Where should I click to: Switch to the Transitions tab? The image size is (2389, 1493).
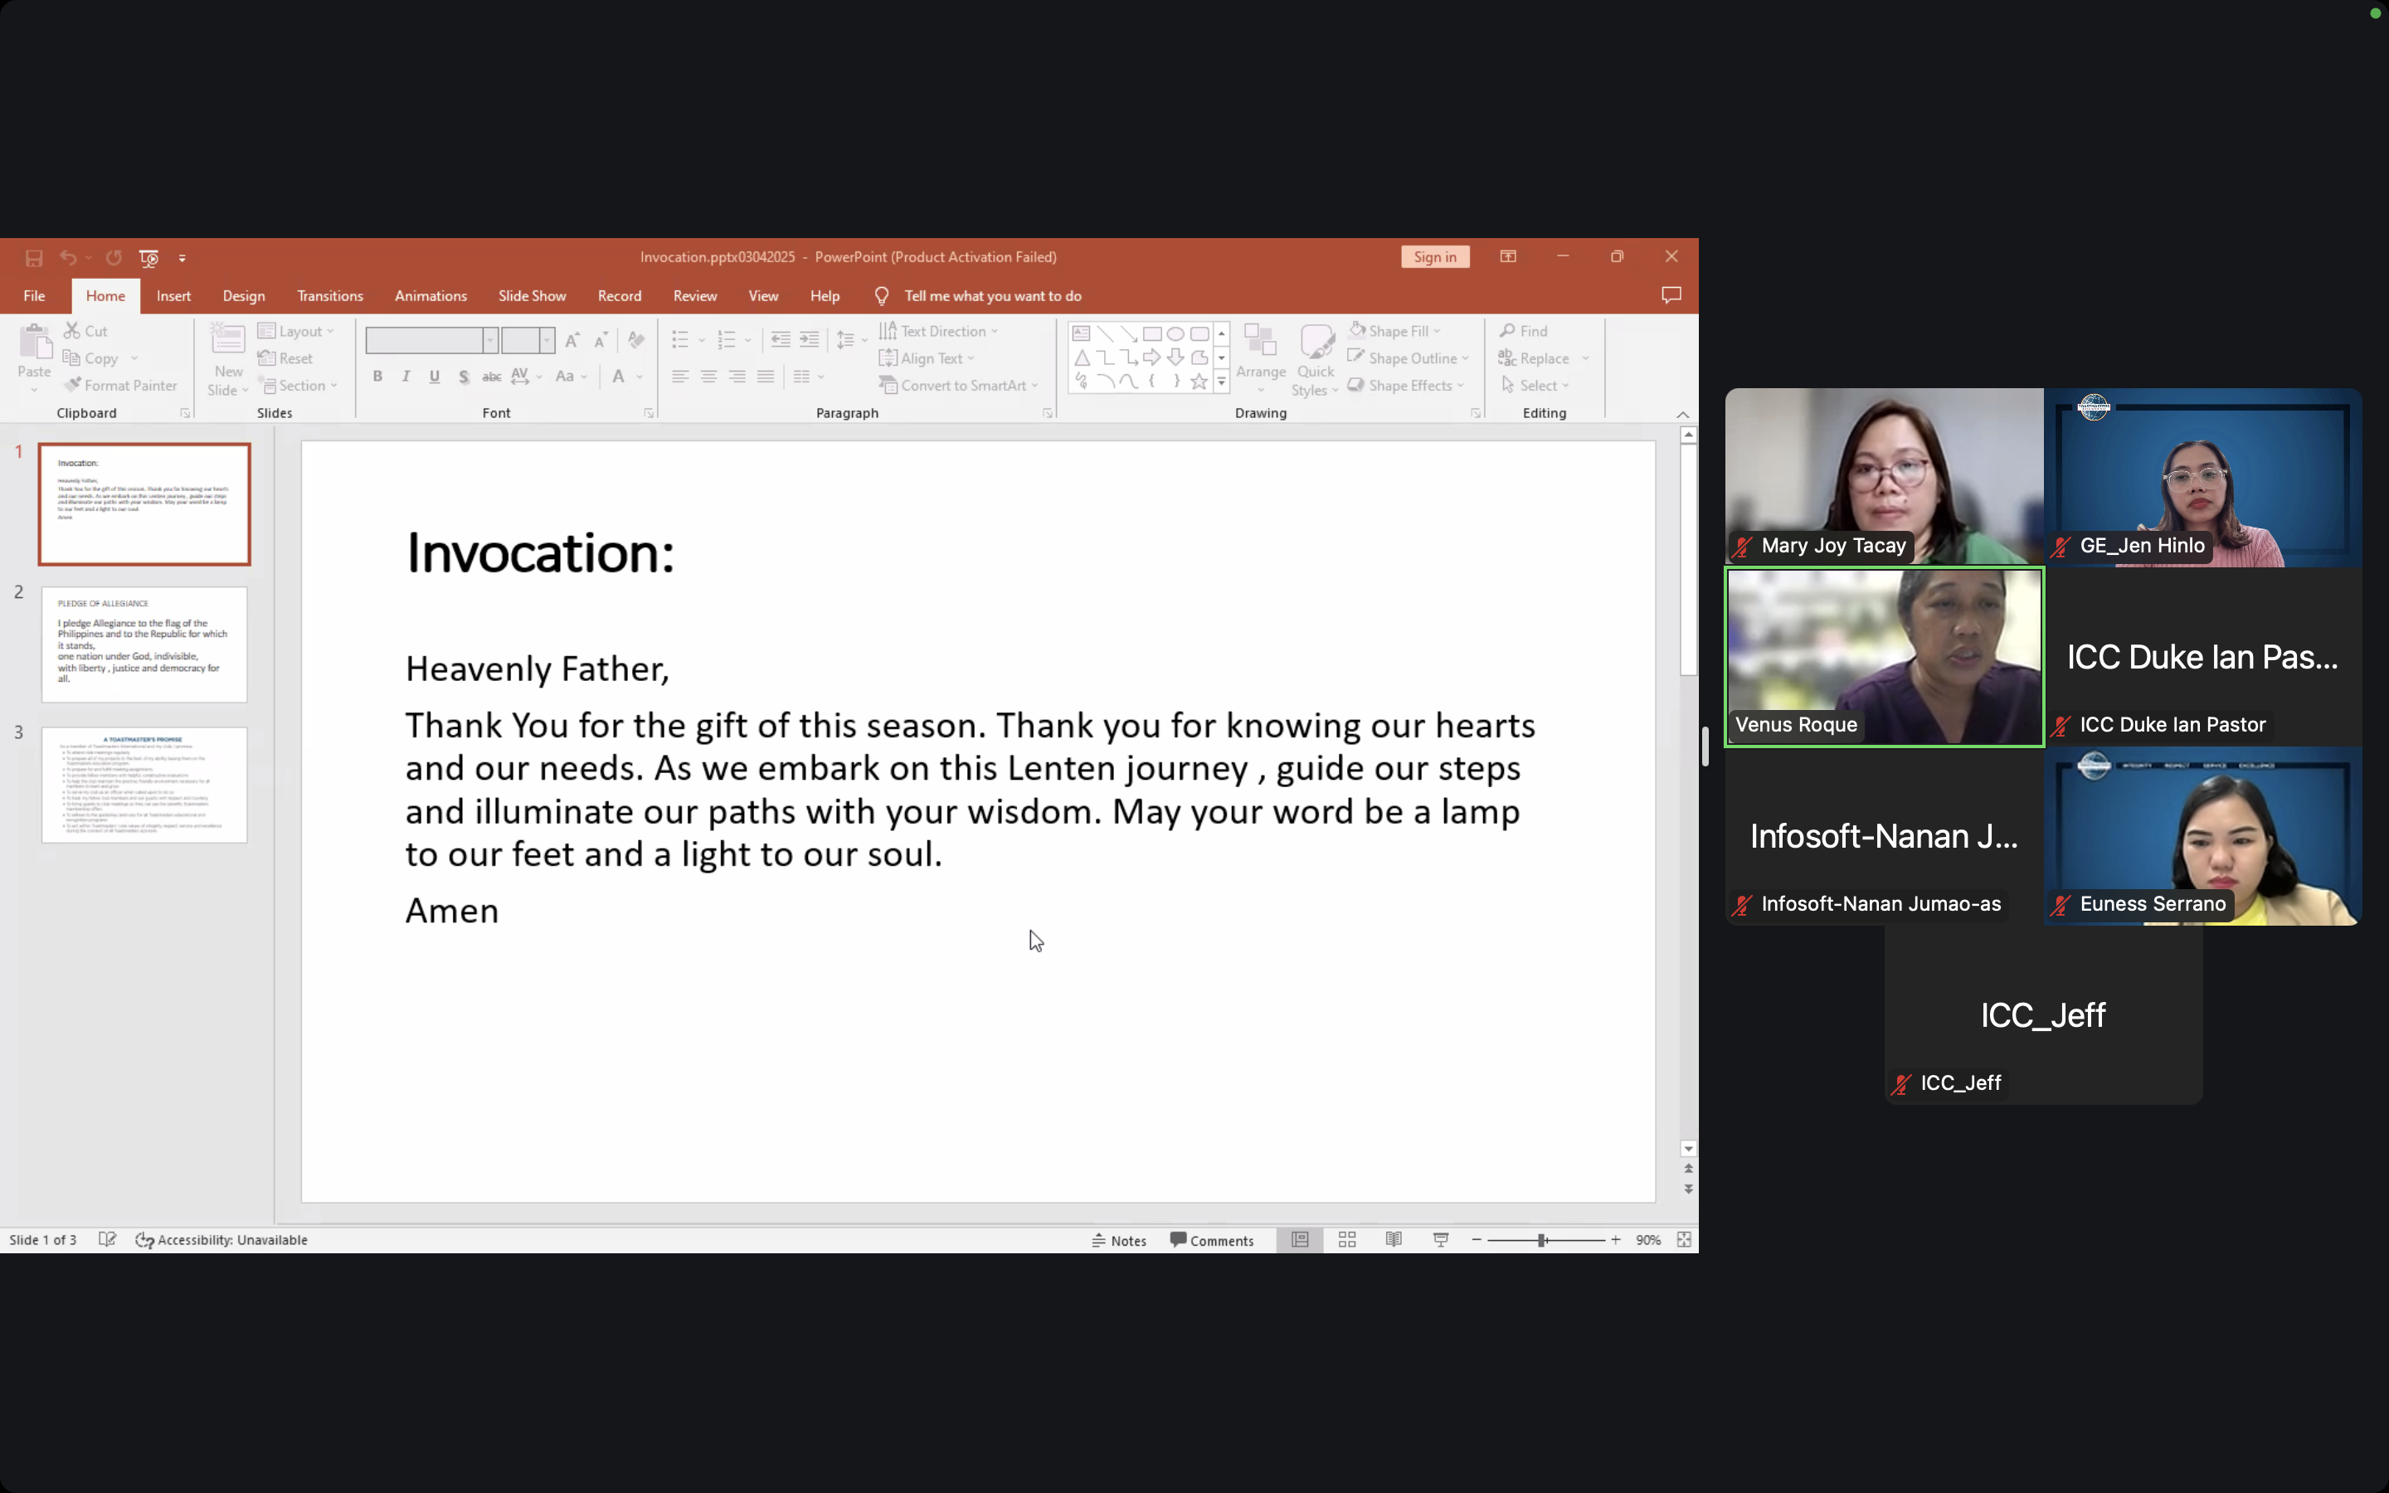pyautogui.click(x=329, y=296)
